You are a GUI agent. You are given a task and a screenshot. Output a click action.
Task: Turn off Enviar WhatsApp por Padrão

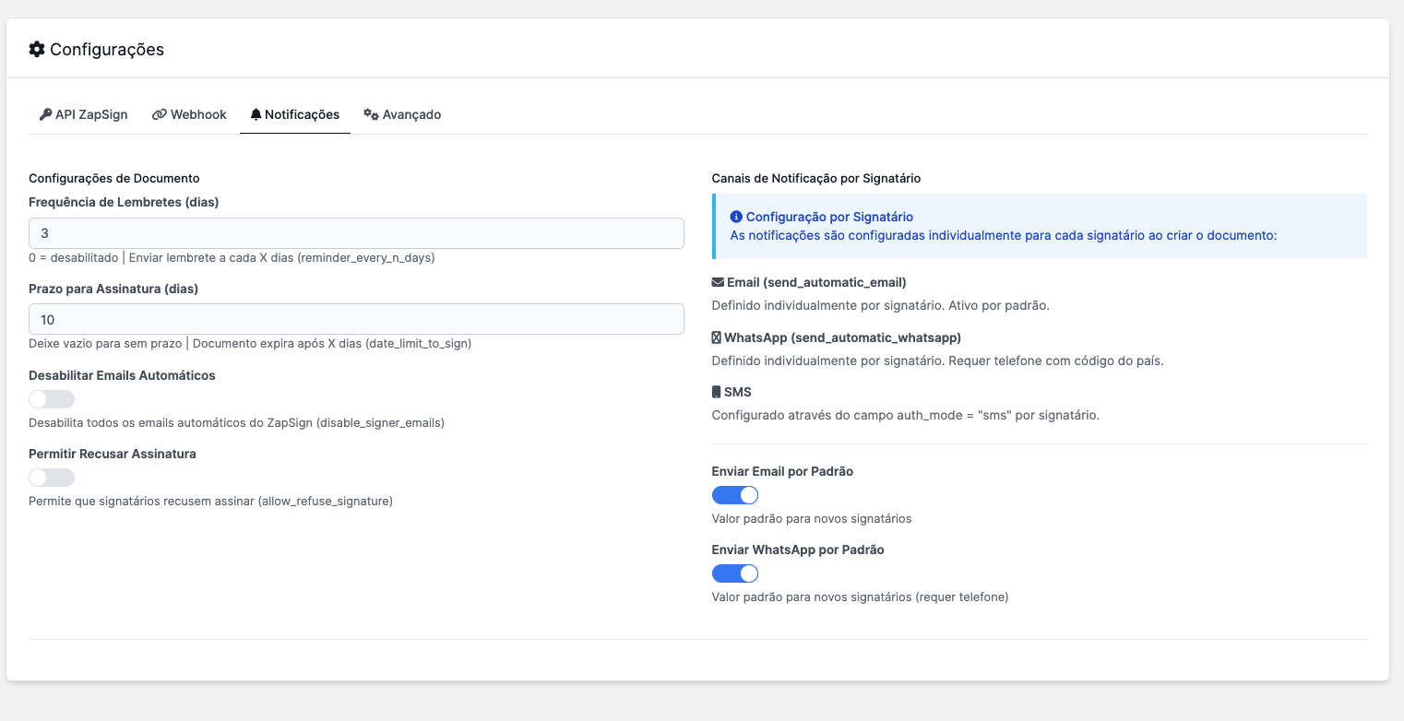tap(735, 573)
